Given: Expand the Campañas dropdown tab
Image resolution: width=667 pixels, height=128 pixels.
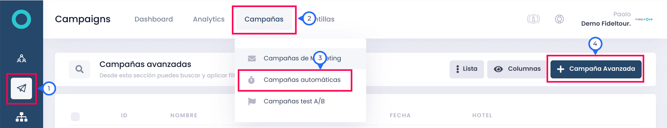Looking at the screenshot, I should click(x=264, y=19).
